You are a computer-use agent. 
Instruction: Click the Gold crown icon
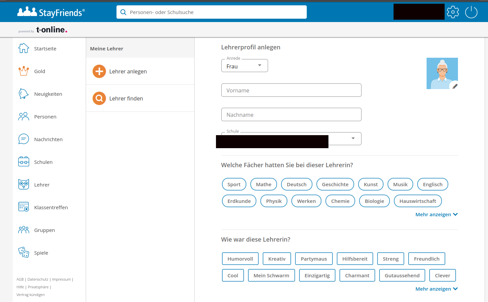(x=24, y=71)
